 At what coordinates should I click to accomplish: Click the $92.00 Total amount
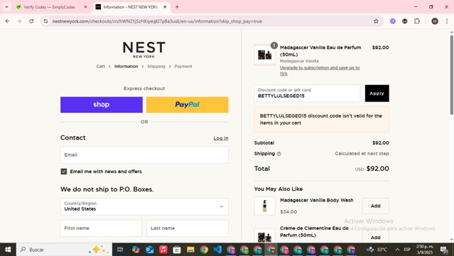click(x=377, y=169)
